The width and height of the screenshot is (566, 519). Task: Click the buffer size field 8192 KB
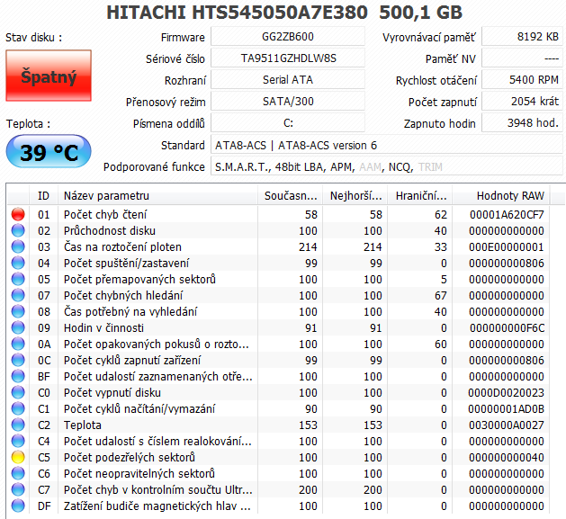pos(522,37)
